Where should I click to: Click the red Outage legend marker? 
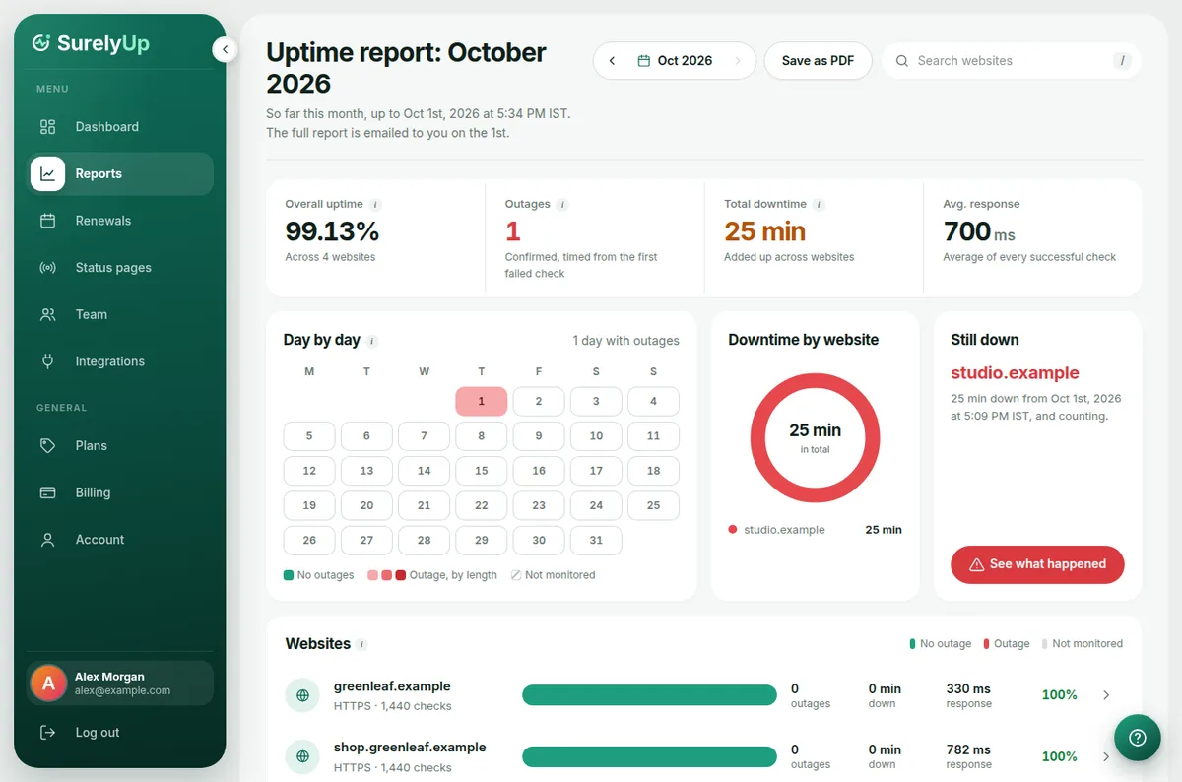986,644
